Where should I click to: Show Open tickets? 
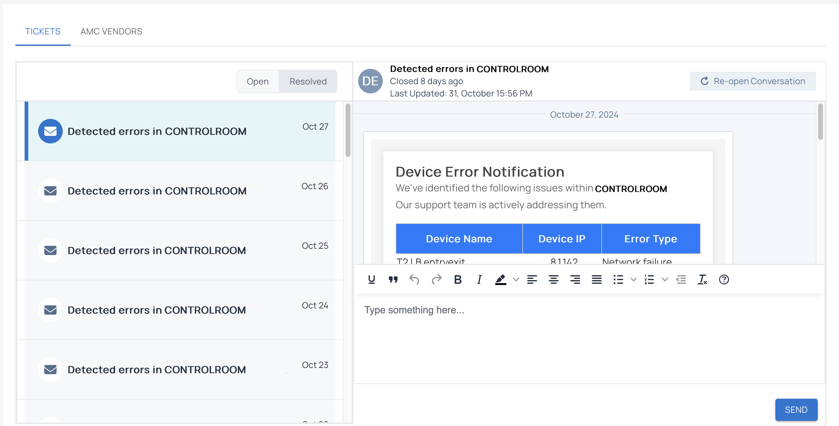(258, 81)
